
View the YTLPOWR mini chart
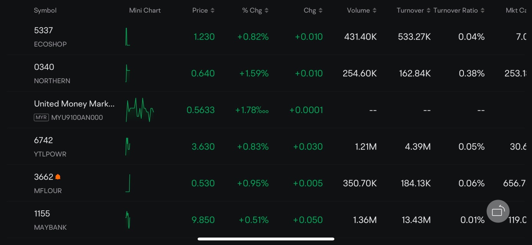coord(128,147)
